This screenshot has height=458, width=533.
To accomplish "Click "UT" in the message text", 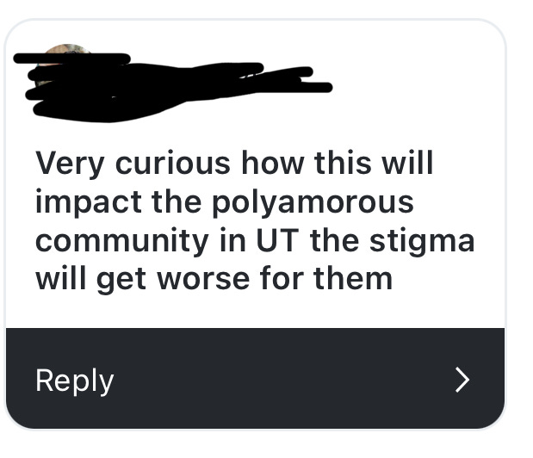I will (x=278, y=240).
